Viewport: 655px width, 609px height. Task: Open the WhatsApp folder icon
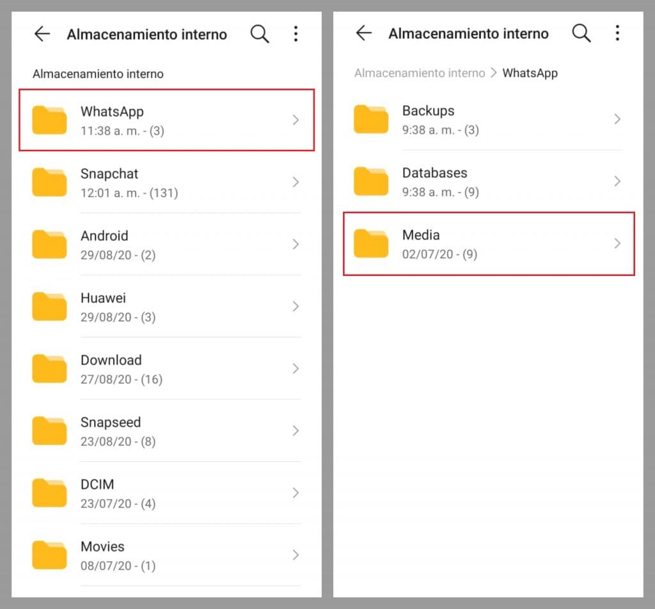coord(49,120)
